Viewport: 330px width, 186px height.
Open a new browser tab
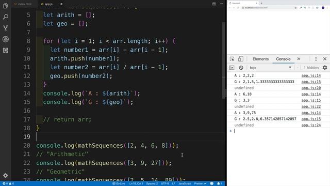pos(261,3)
